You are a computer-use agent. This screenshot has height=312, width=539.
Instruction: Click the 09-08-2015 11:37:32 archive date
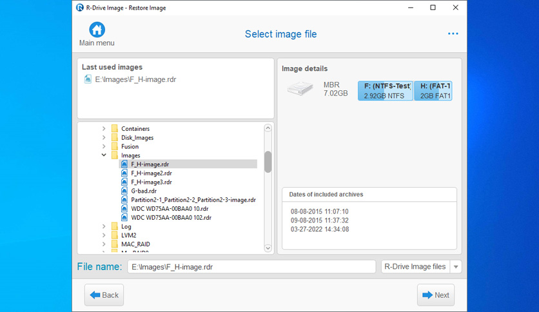click(x=319, y=220)
